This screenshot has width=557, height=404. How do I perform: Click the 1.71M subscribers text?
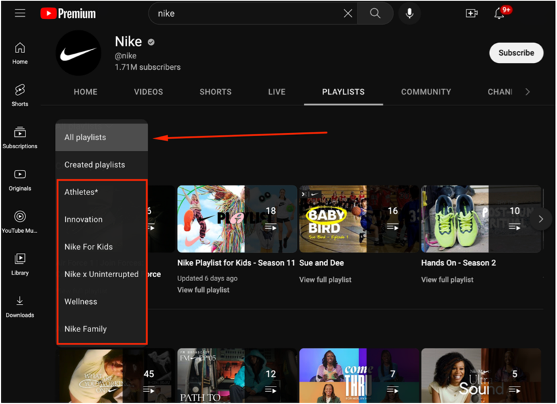(148, 67)
